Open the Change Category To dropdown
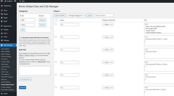 (x=76, y=16)
